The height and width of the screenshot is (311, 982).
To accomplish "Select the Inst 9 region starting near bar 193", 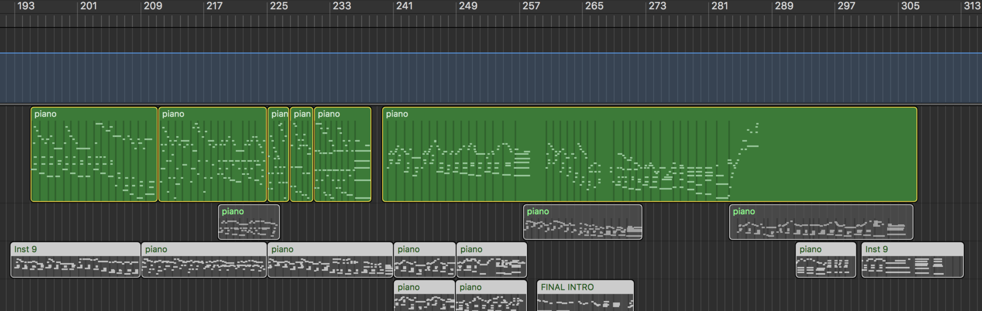I will tap(75, 260).
